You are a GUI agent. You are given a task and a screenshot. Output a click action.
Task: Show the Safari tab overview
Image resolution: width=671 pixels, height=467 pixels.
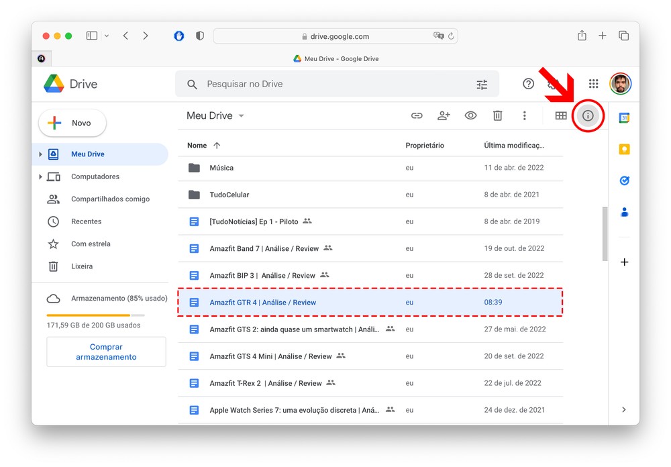coord(623,36)
